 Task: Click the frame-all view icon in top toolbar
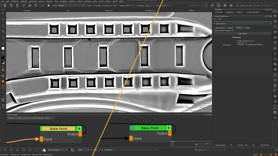click(x=219, y=6)
